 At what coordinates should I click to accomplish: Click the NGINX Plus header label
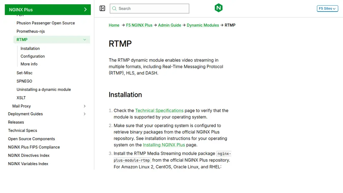tap(21, 10)
